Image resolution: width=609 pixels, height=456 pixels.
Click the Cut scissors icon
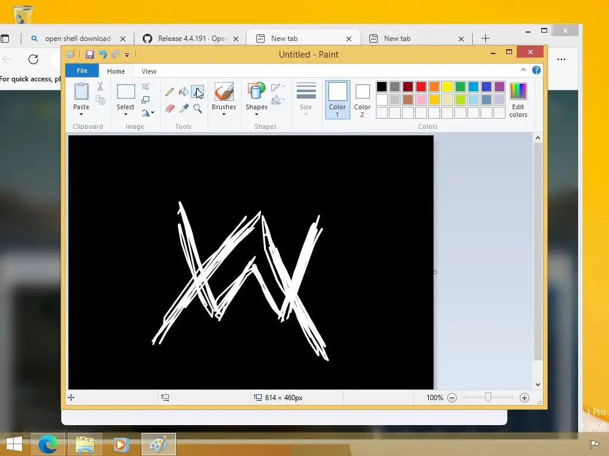100,87
